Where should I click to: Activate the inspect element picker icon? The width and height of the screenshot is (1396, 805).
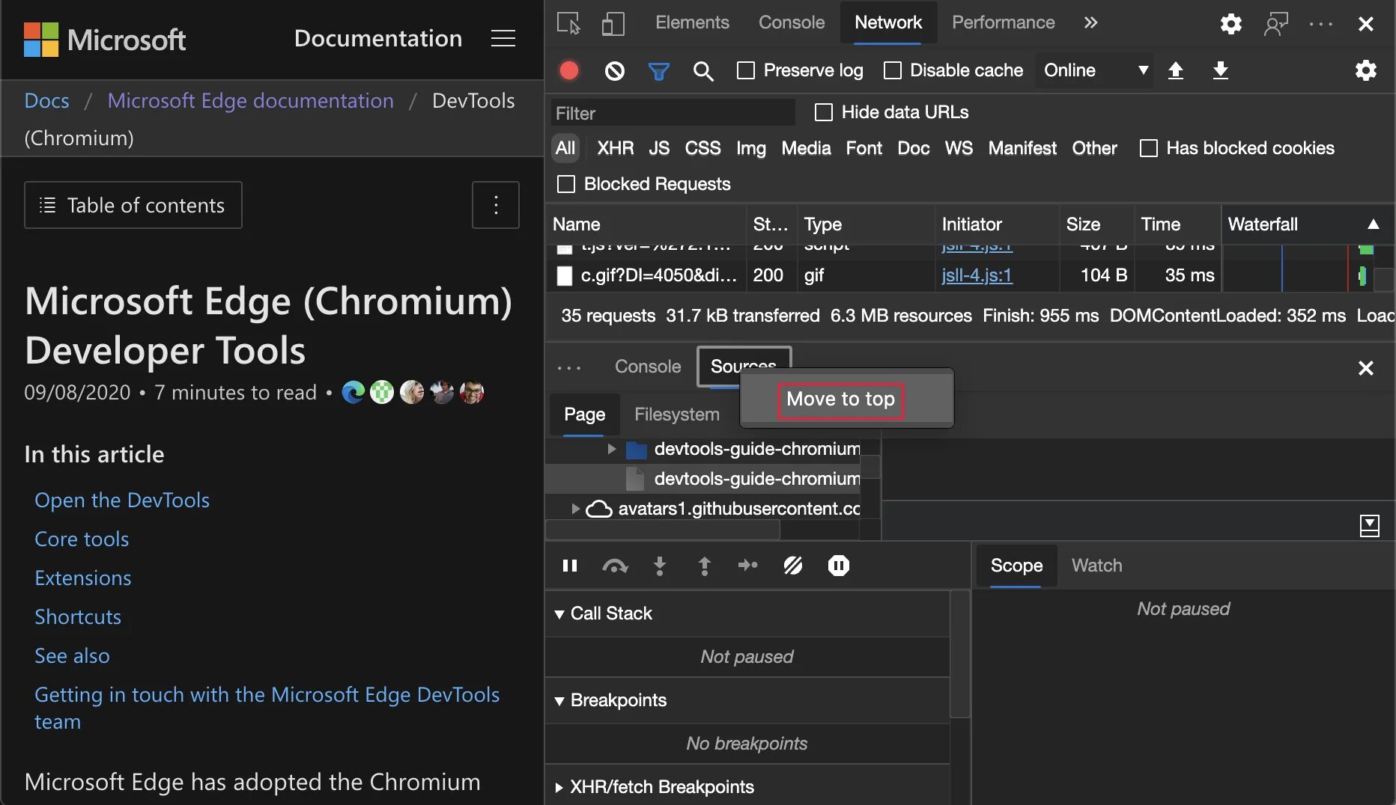(x=569, y=23)
